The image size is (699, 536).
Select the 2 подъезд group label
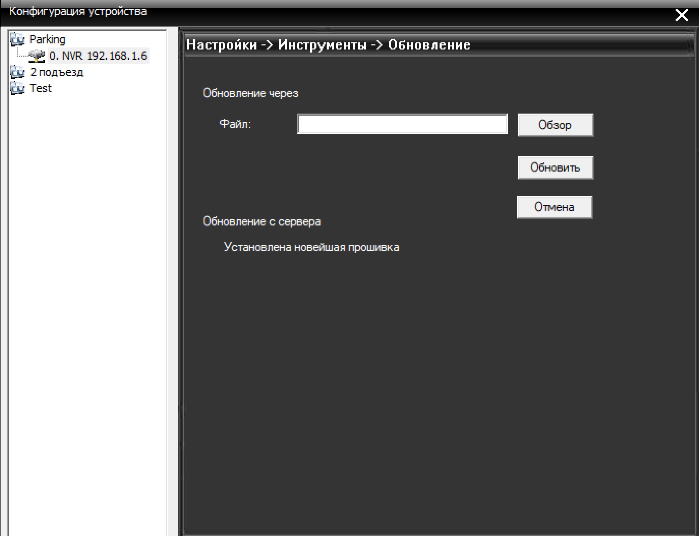click(x=57, y=72)
